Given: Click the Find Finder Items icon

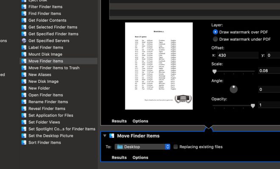Looking at the screenshot, I should coord(24,14).
